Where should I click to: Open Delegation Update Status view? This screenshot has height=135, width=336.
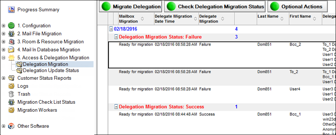[51, 70]
